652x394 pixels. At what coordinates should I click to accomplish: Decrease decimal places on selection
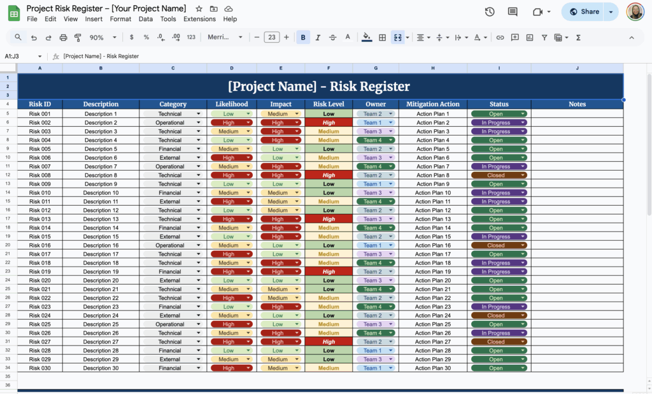click(x=160, y=37)
